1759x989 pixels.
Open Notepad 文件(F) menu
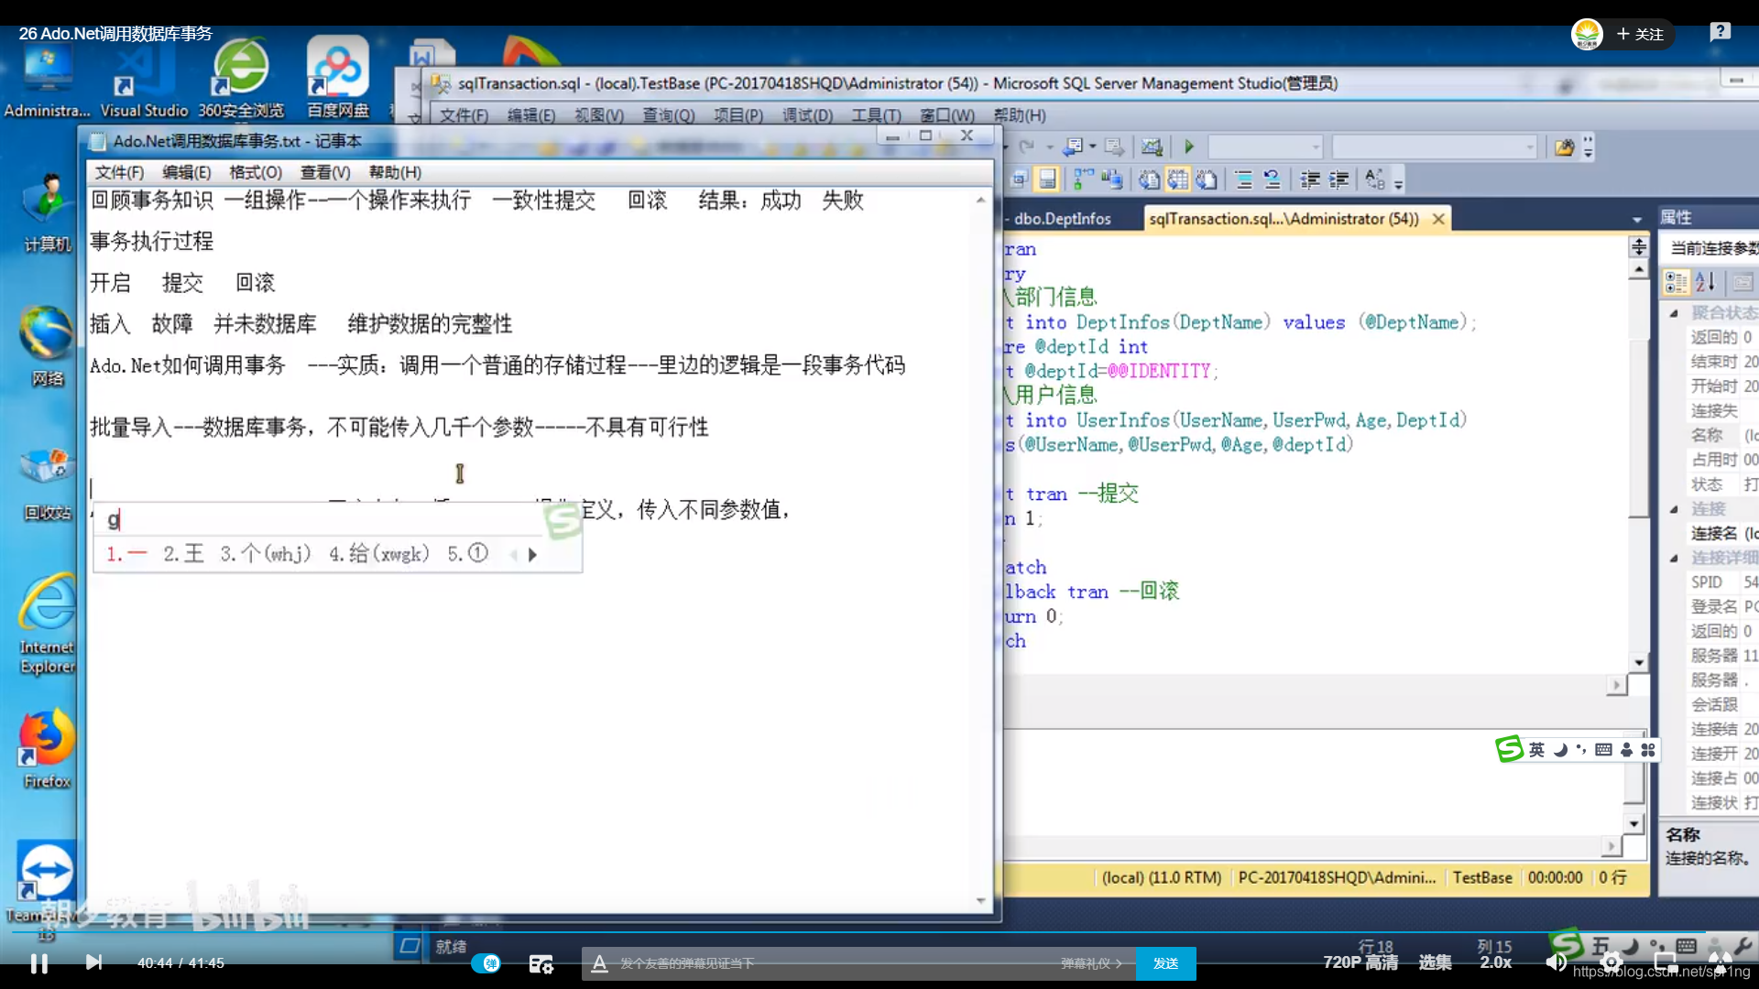coord(119,172)
